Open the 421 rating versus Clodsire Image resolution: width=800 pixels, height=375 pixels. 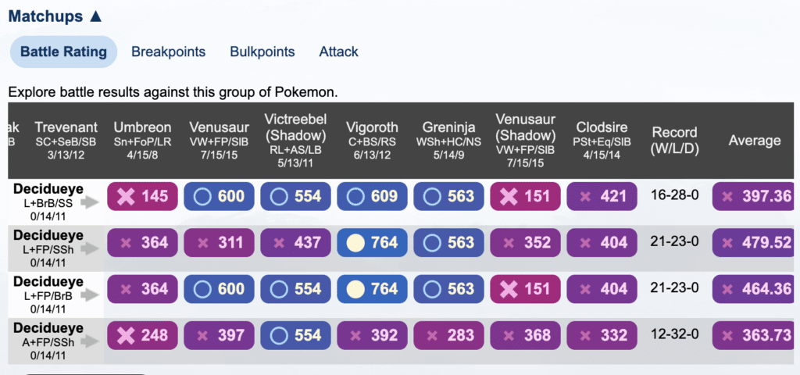pos(602,196)
